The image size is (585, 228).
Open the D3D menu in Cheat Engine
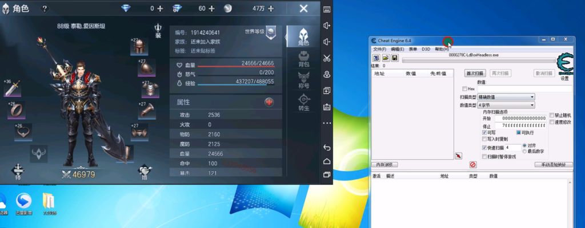click(x=426, y=49)
